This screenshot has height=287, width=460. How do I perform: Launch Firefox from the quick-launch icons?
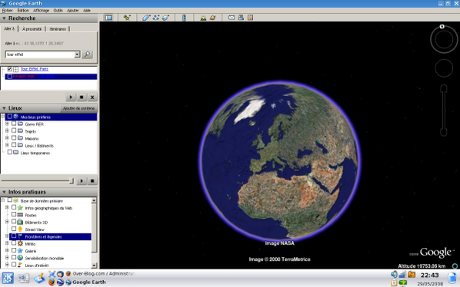point(52,282)
